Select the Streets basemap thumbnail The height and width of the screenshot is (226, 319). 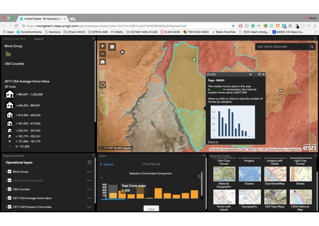[x=301, y=174]
